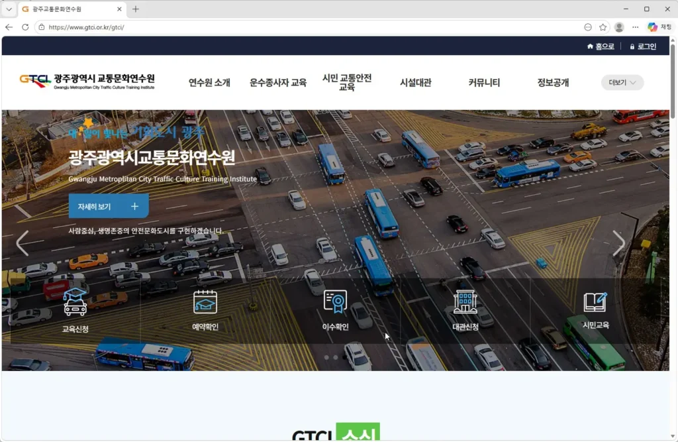
Task: Select the 운수종사자 교육 menu item
Action: pyautogui.click(x=278, y=83)
